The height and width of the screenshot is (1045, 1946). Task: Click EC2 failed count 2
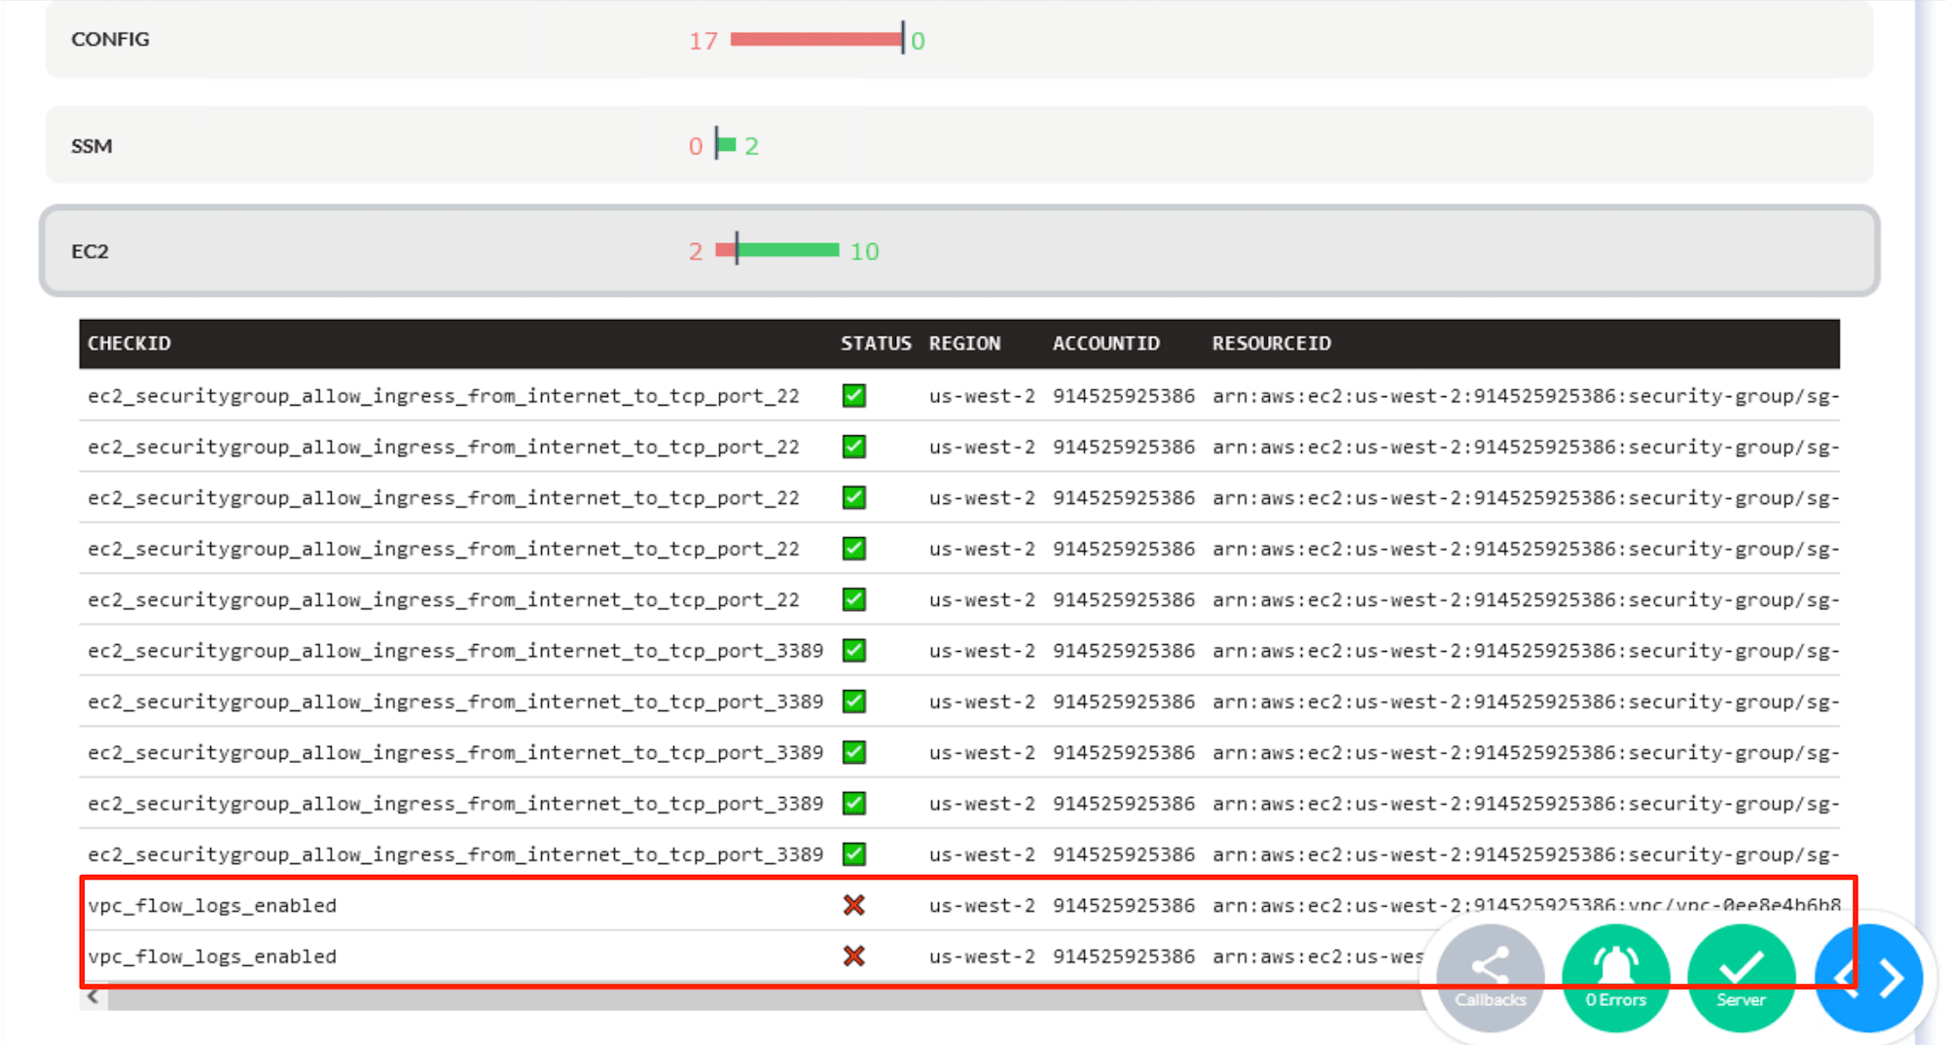click(695, 251)
